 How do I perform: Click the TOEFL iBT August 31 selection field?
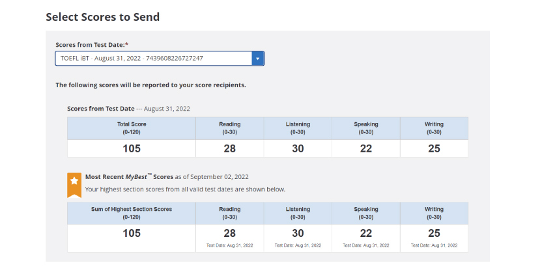pyautogui.click(x=160, y=59)
